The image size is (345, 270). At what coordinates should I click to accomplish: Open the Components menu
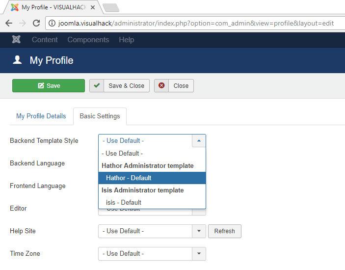pyautogui.click(x=88, y=40)
